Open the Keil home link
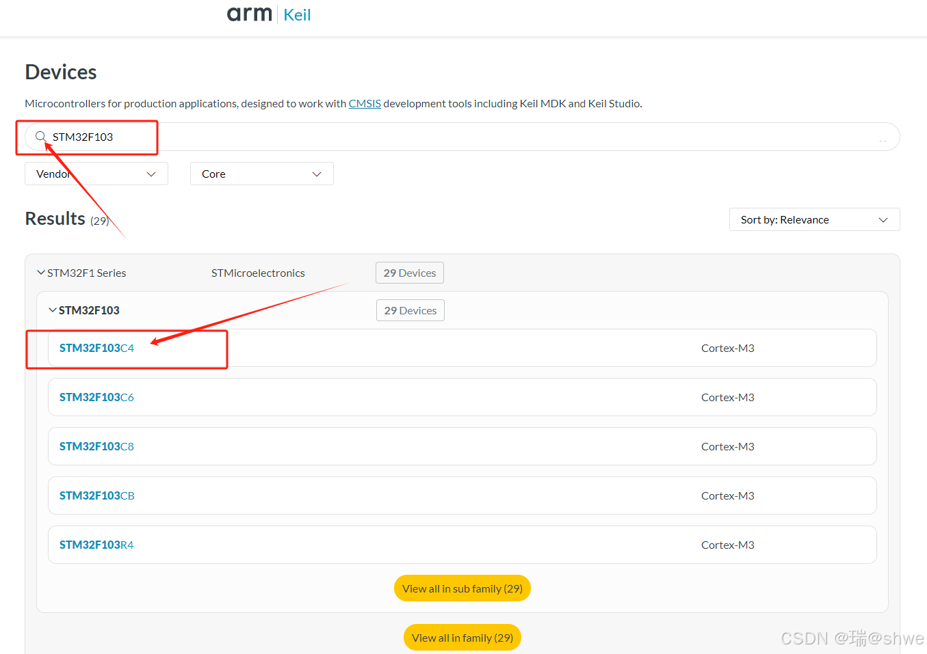This screenshot has width=927, height=654. [x=297, y=15]
